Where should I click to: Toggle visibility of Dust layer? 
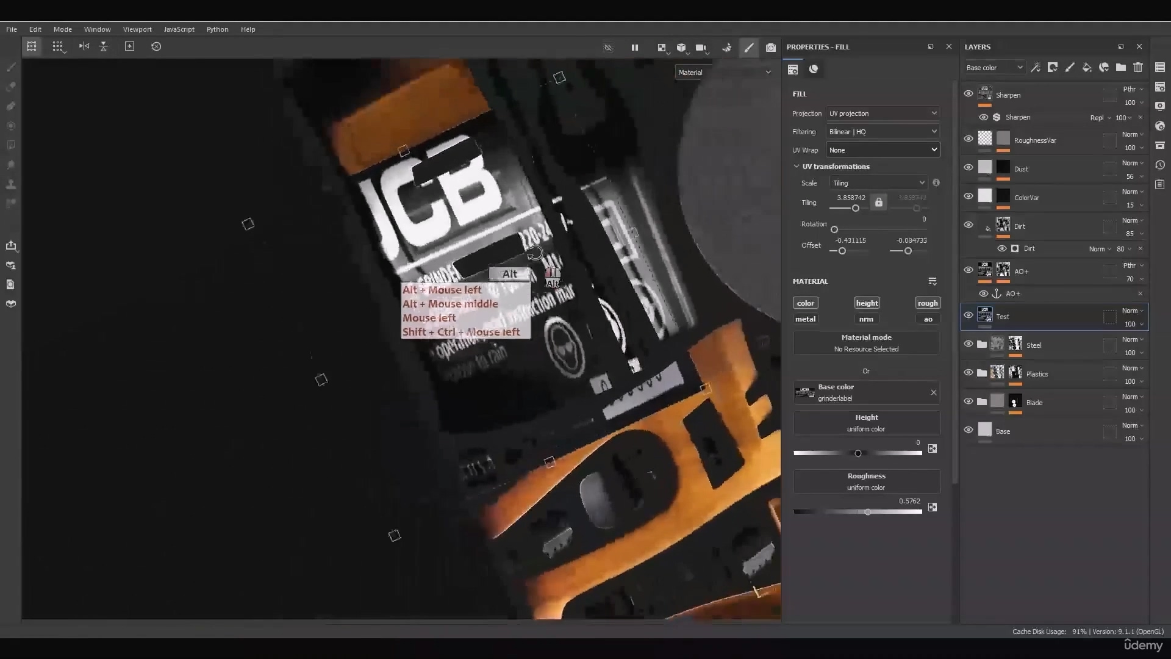point(969,168)
